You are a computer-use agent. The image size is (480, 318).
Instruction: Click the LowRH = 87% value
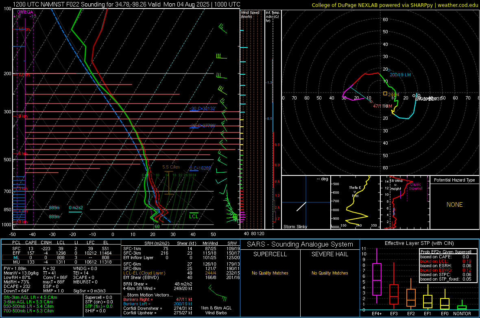click(17, 278)
